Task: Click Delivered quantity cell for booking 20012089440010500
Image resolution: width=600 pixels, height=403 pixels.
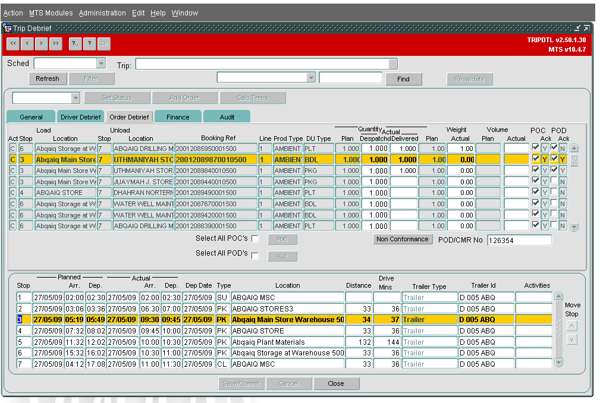Action: pyautogui.click(x=403, y=182)
